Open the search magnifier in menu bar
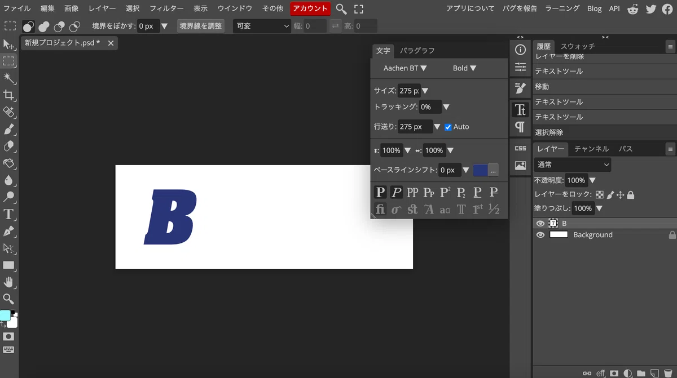Viewport: 677px width, 378px height. point(341,8)
